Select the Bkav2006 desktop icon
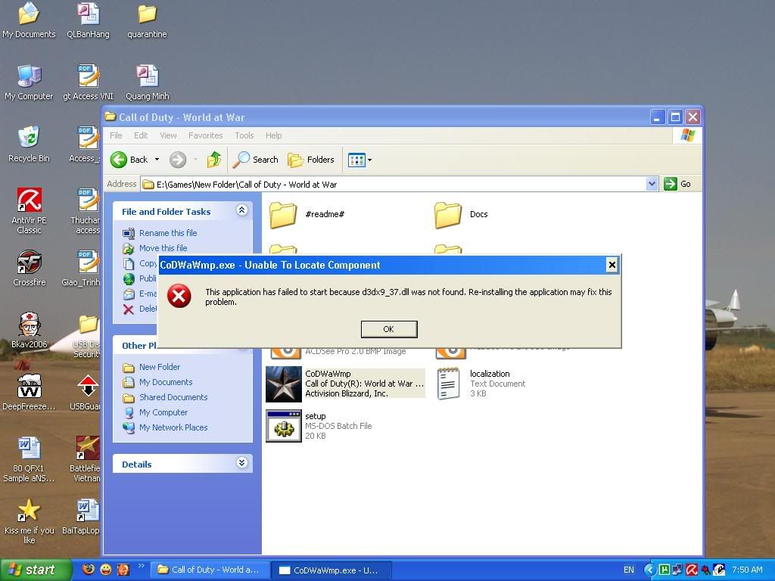The height and width of the screenshot is (581, 775). [30, 331]
